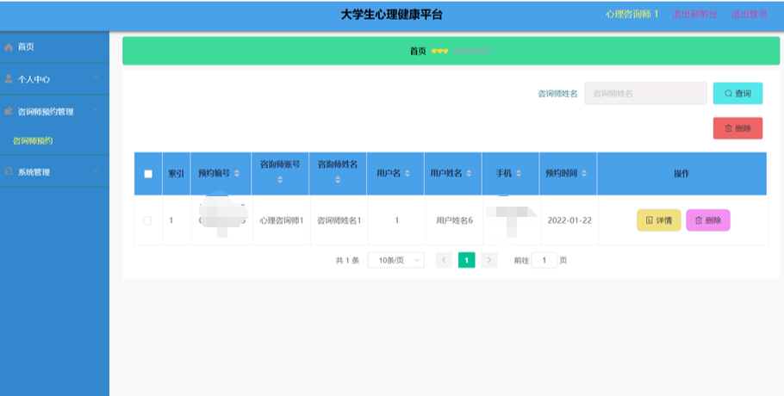Click the 共 1 条 total count text

347,261
